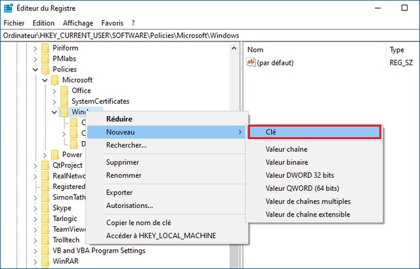Click the Office folder icon

[x=64, y=91]
